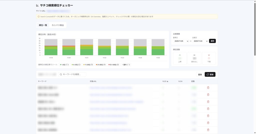Open the 比較日 date dropdown
The image size is (256, 134).
point(200,41)
